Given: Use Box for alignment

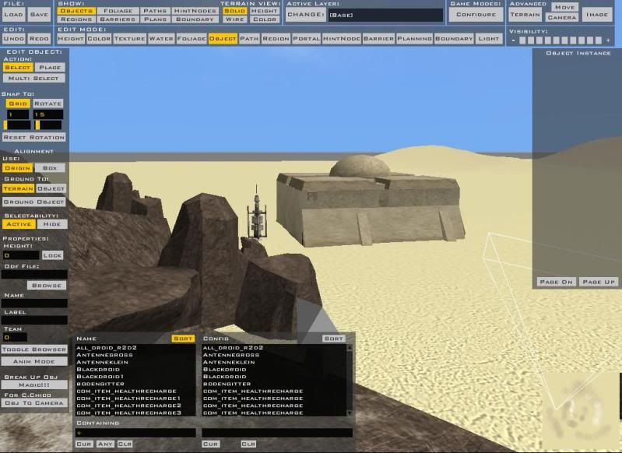Looking at the screenshot, I should [50, 168].
